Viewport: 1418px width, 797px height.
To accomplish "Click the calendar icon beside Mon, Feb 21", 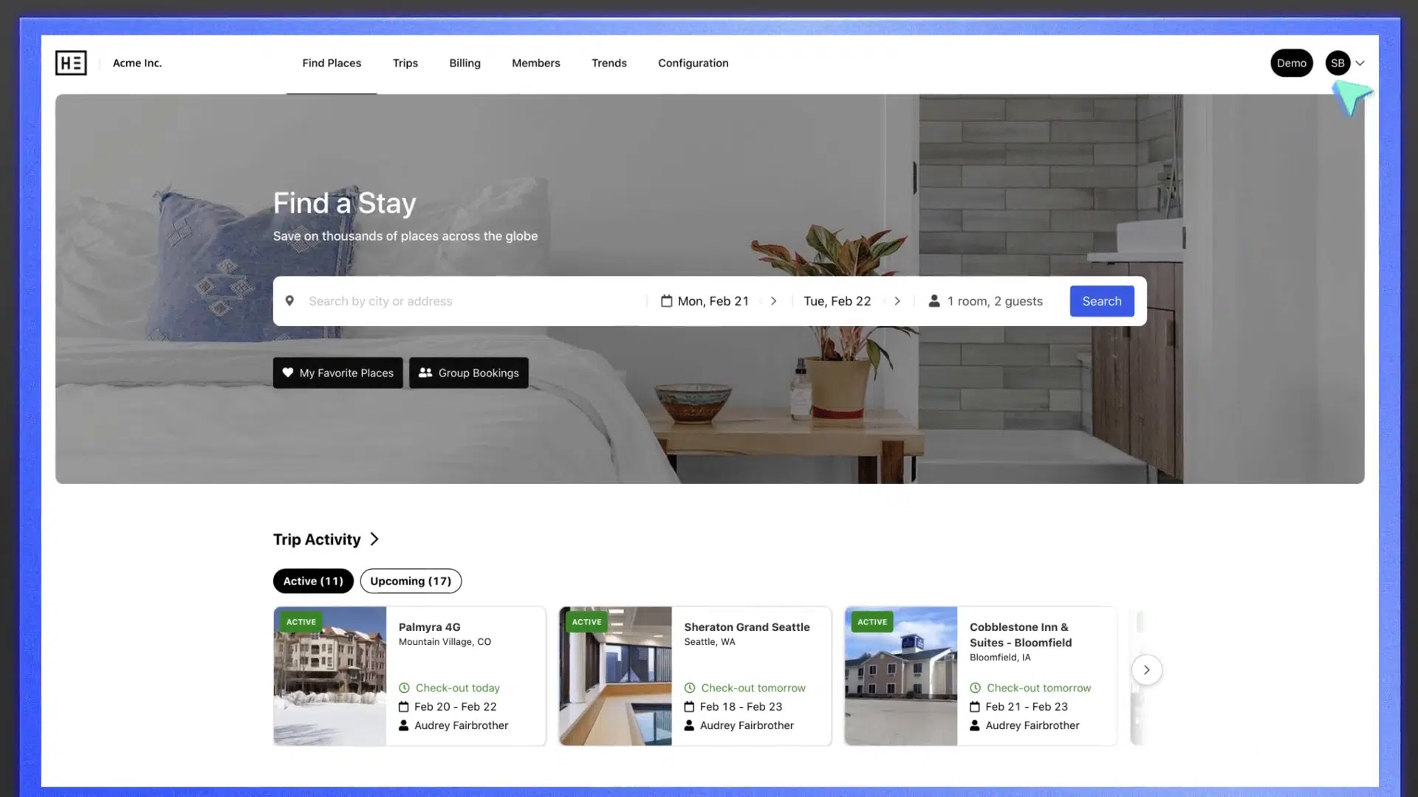I will tap(666, 301).
